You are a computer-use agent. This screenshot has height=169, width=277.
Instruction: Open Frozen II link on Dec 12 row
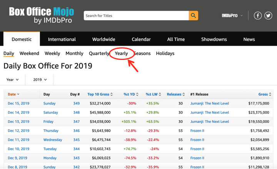197,131
